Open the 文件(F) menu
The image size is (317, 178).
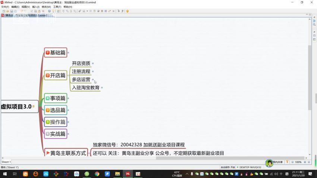[5, 7]
